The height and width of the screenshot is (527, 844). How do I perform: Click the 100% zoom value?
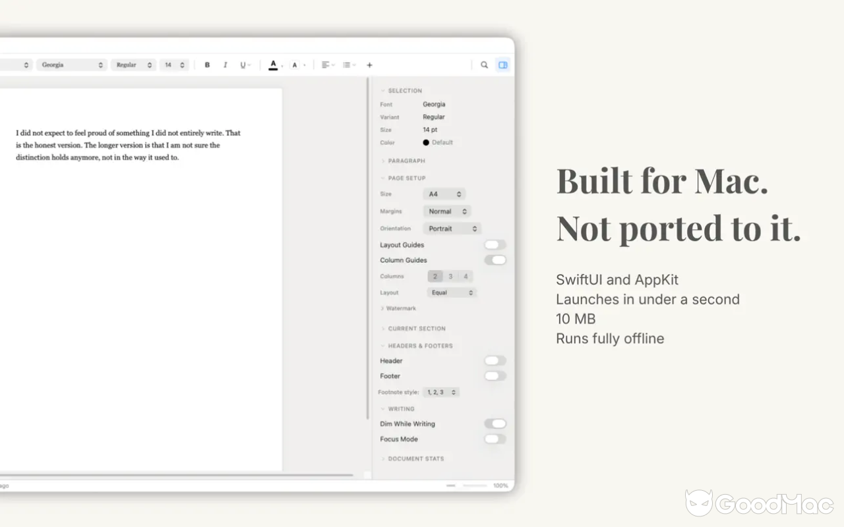tap(500, 485)
